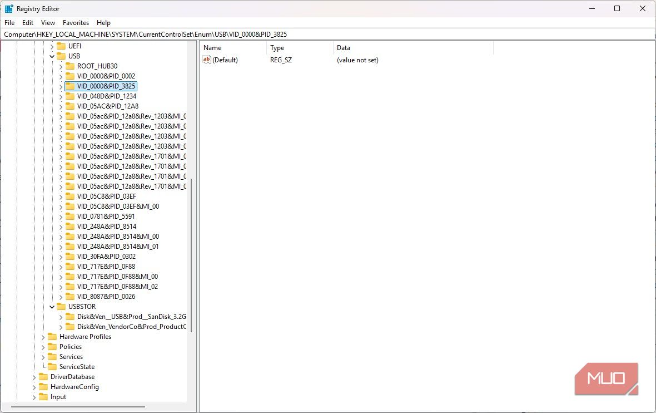Open the Favorites menu
Viewport: 656px width, 413px height.
pyautogui.click(x=76, y=23)
